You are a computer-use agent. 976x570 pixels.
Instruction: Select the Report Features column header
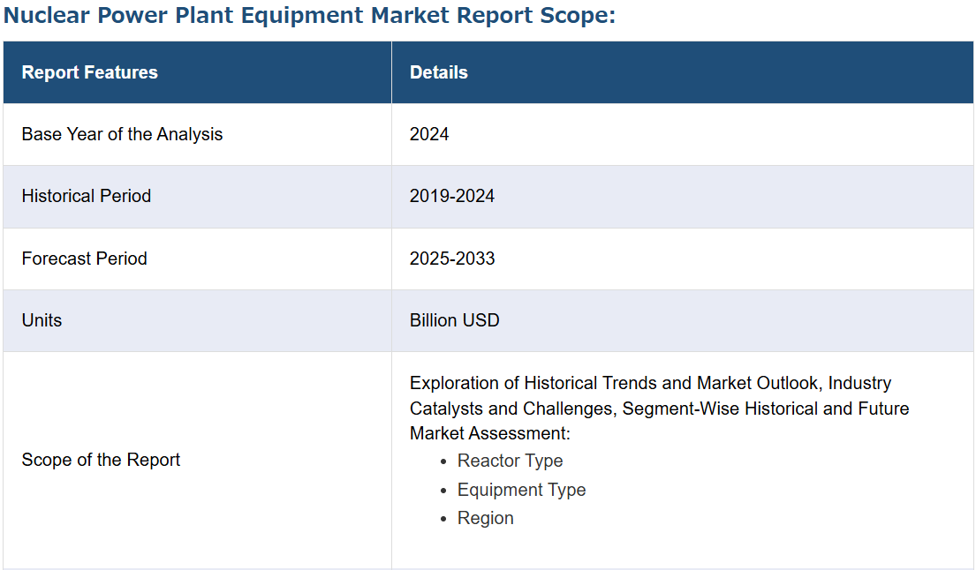tap(89, 72)
